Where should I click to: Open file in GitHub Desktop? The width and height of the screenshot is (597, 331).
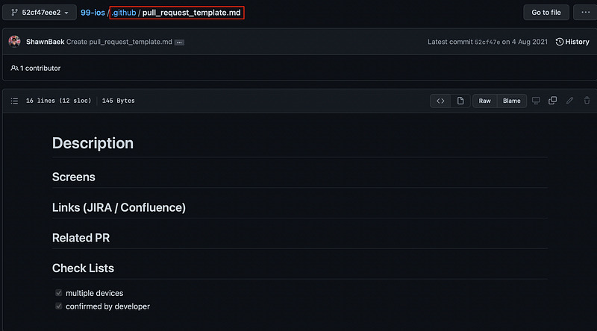click(535, 101)
